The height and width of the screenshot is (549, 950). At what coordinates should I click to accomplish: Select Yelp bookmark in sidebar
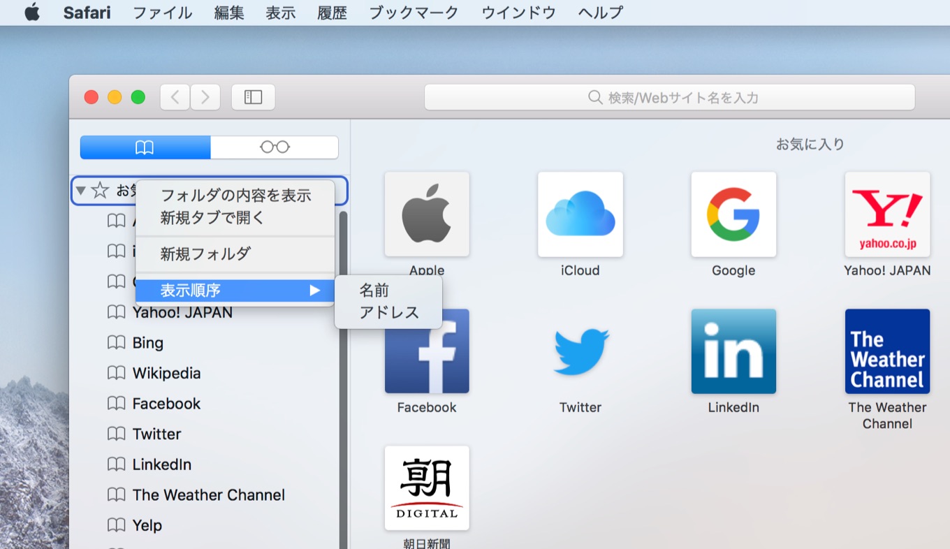tap(147, 525)
